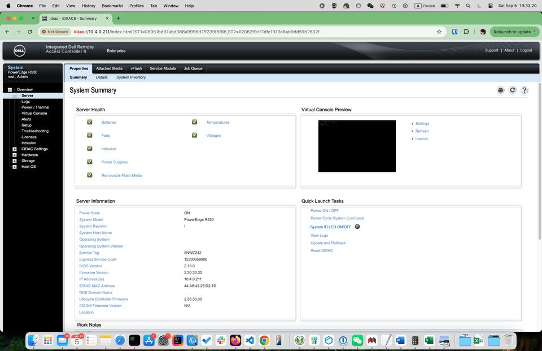Viewport: 542px width, 351px height.
Task: Open the Wi-Fi menu bar icon
Action: click(x=457, y=6)
